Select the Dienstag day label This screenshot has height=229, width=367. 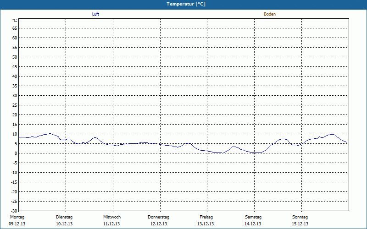pos(64,217)
